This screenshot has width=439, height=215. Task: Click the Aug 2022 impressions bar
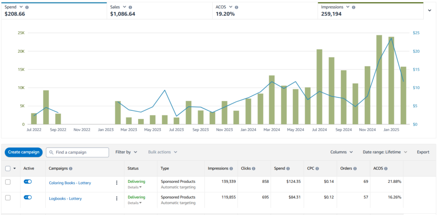pos(46,107)
